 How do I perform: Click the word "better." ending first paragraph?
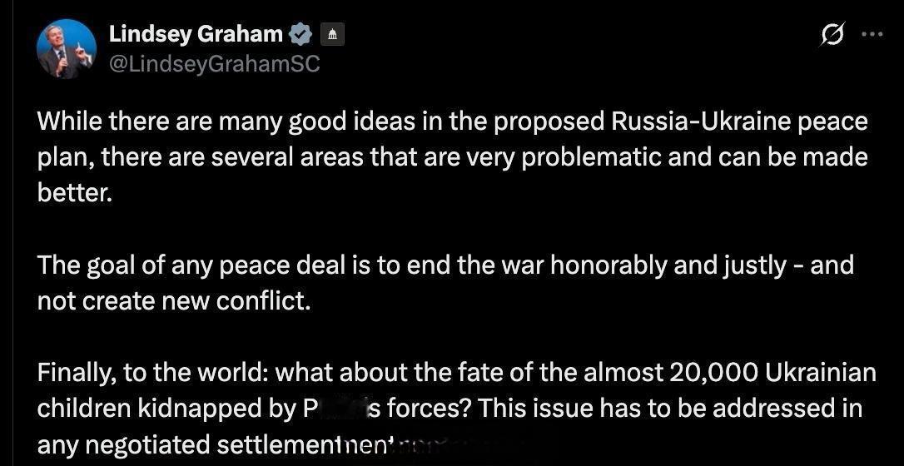(x=73, y=194)
